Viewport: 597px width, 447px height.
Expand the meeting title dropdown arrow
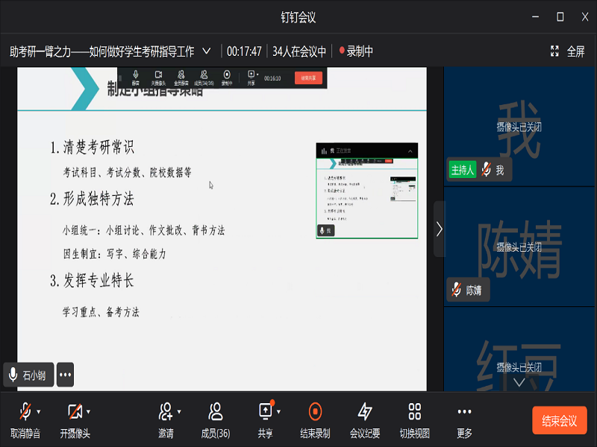207,51
